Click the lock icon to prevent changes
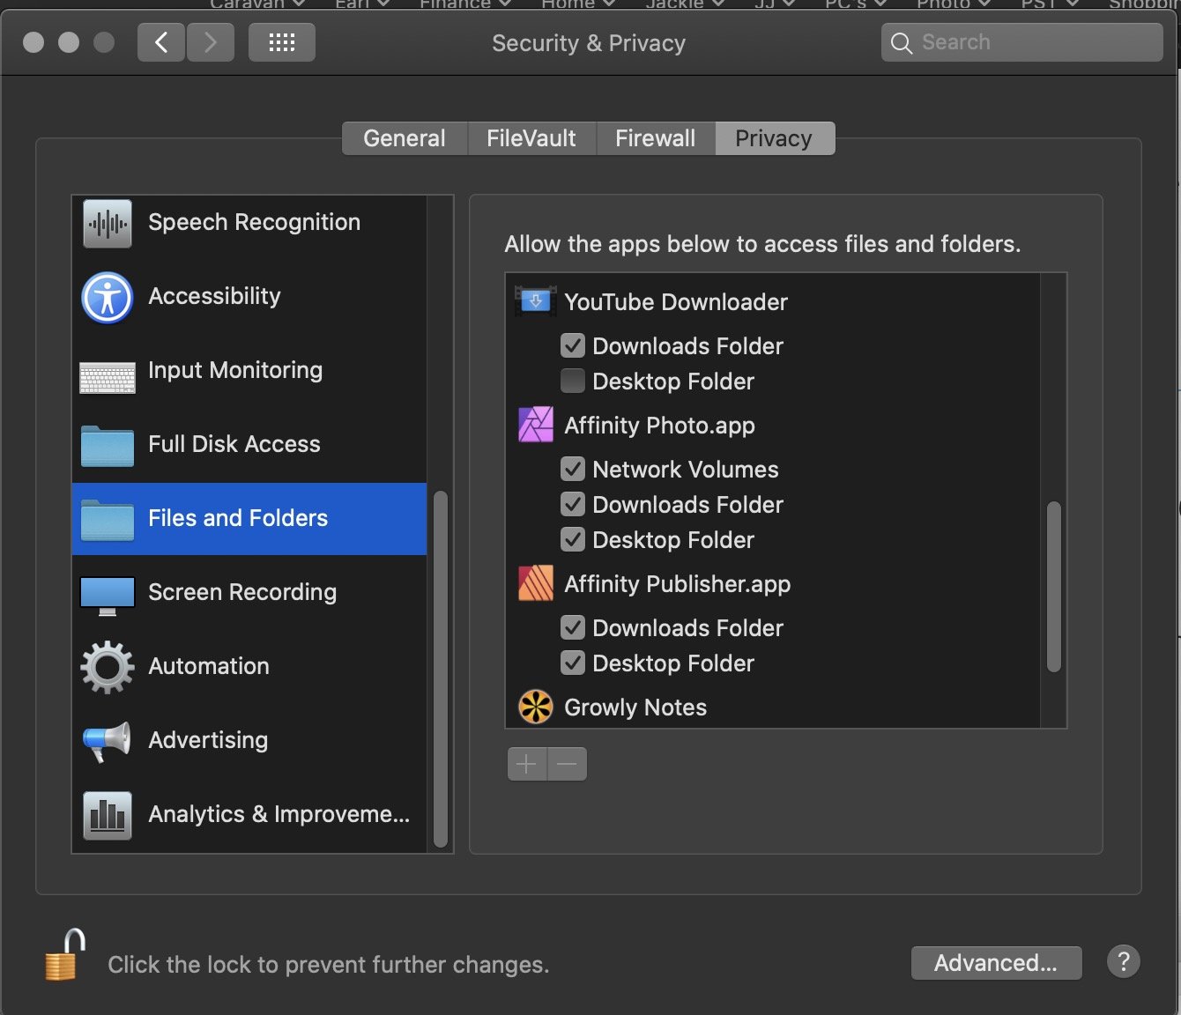Viewport: 1181px width, 1015px height. [64, 955]
